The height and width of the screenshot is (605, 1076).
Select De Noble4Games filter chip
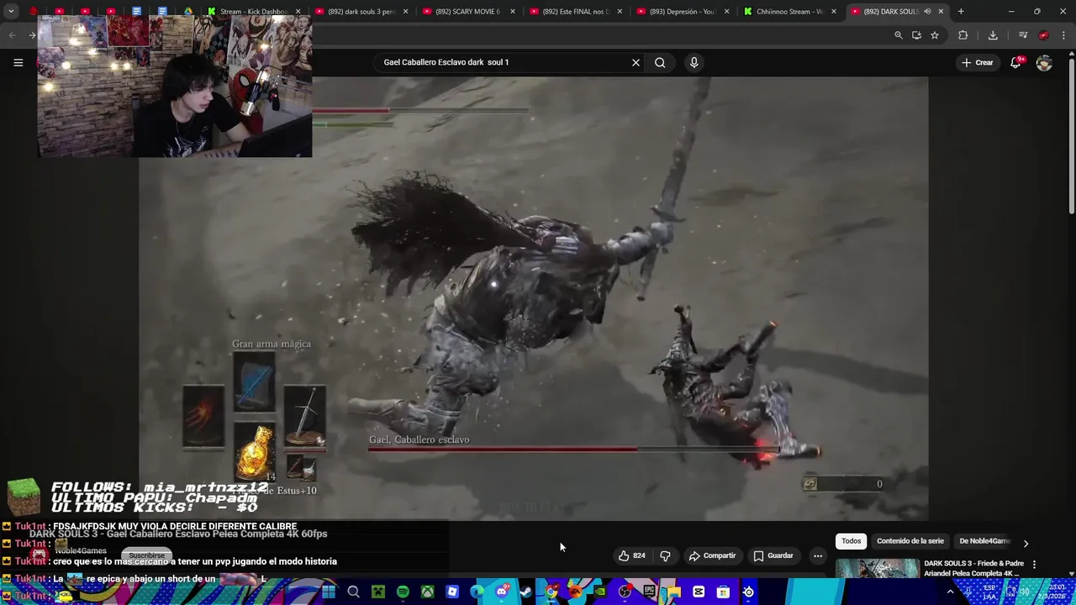click(984, 541)
